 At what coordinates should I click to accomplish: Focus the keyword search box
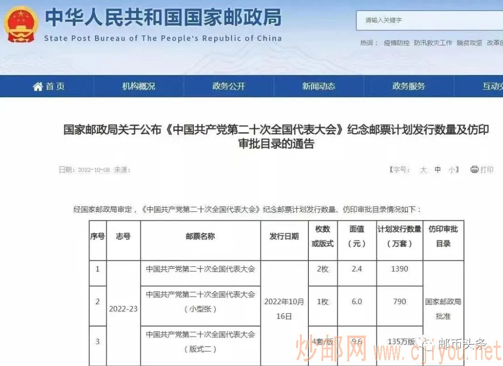pos(429,20)
